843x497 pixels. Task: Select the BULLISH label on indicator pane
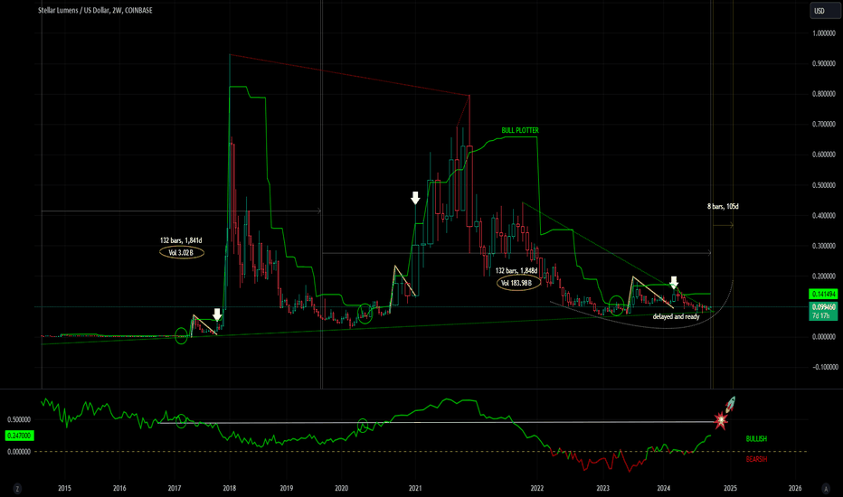[x=756, y=439]
